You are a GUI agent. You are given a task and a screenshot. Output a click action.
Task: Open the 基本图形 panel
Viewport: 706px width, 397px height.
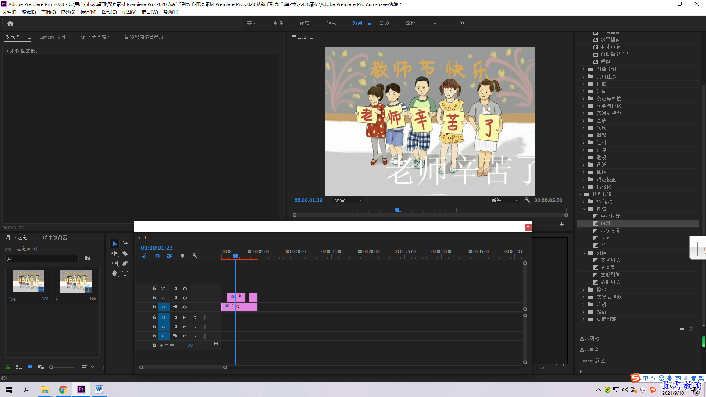click(589, 339)
